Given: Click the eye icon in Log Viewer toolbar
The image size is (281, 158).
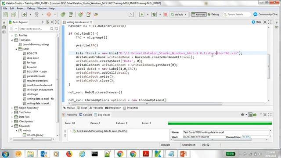Looking at the screenshot, I should click(x=242, y=115).
